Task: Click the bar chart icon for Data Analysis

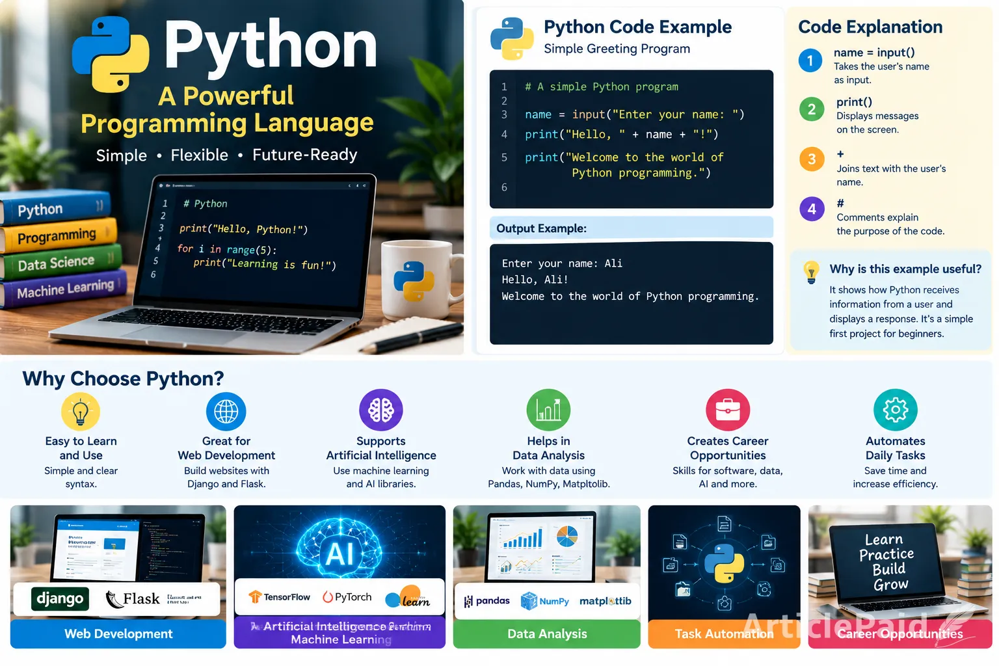Action: (x=548, y=410)
